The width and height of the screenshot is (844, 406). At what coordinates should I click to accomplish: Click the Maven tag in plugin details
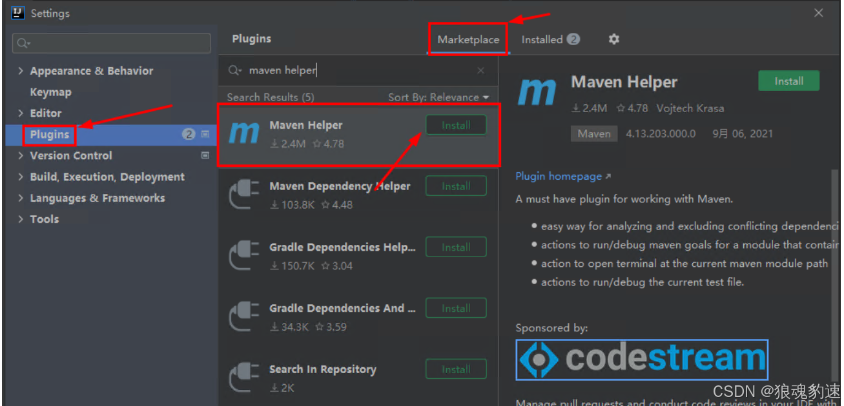(x=594, y=134)
